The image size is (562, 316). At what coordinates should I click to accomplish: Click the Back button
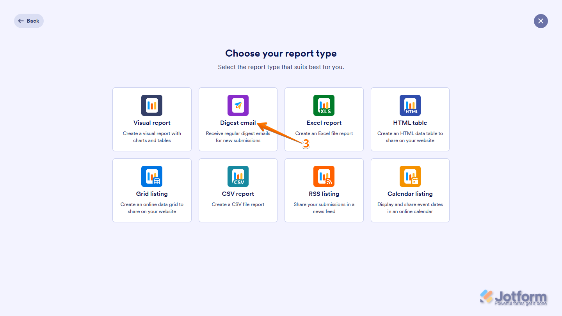click(x=28, y=21)
